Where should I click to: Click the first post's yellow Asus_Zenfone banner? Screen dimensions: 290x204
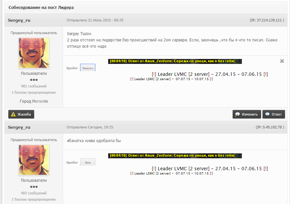pyautogui.click(x=175, y=61)
